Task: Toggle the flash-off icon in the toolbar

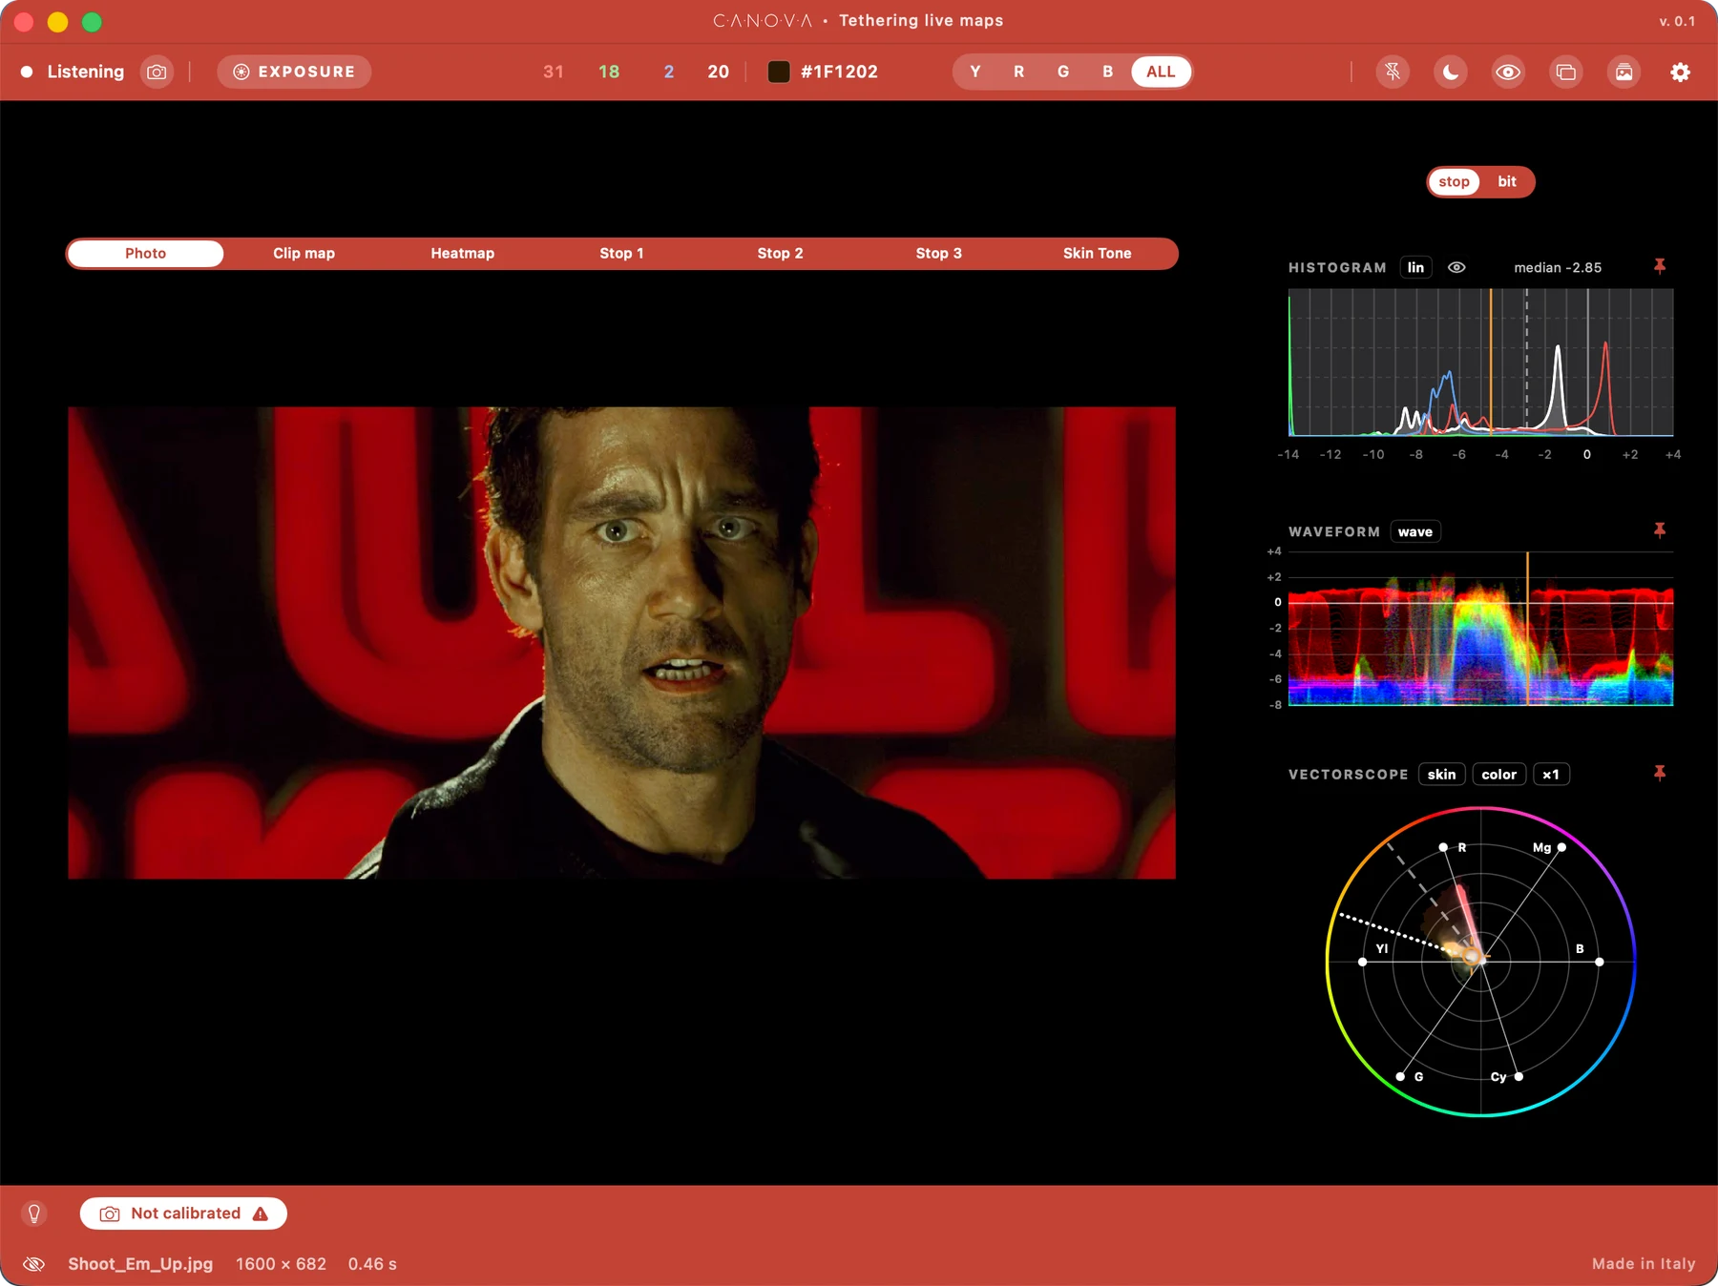Action: [x=1393, y=72]
